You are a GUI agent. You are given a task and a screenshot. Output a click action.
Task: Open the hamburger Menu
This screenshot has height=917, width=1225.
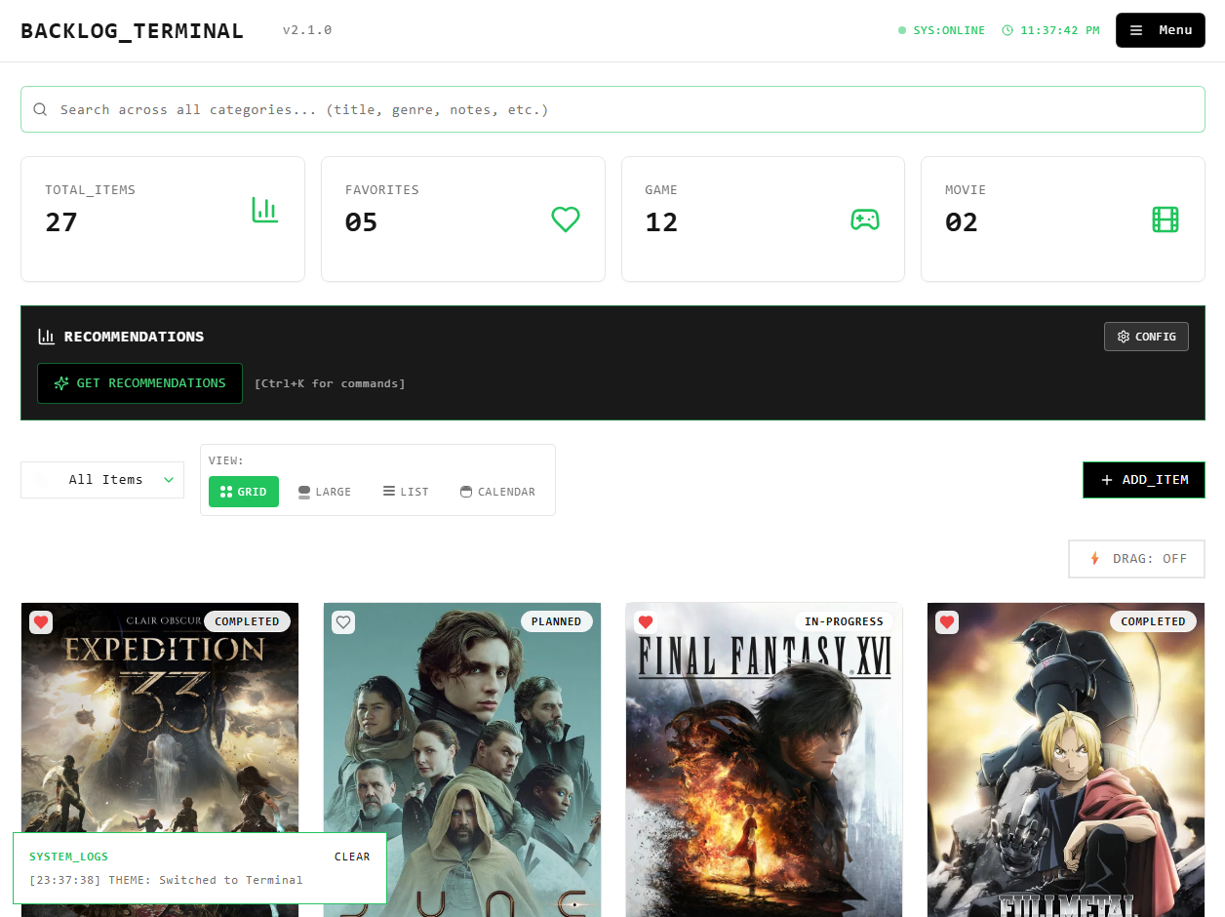(x=1160, y=30)
